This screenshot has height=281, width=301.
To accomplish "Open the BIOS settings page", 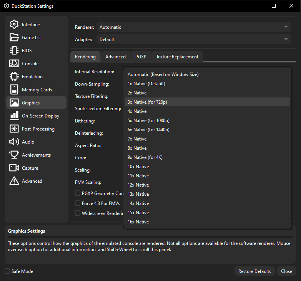I will (36, 50).
